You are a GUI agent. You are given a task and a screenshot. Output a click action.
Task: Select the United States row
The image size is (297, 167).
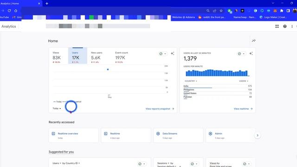[x=218, y=93]
